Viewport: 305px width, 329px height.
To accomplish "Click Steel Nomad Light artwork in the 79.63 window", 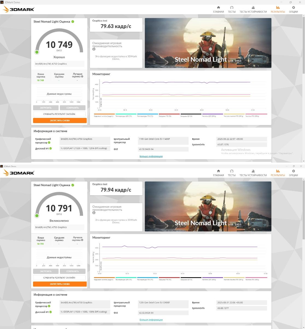I will click(x=208, y=43).
